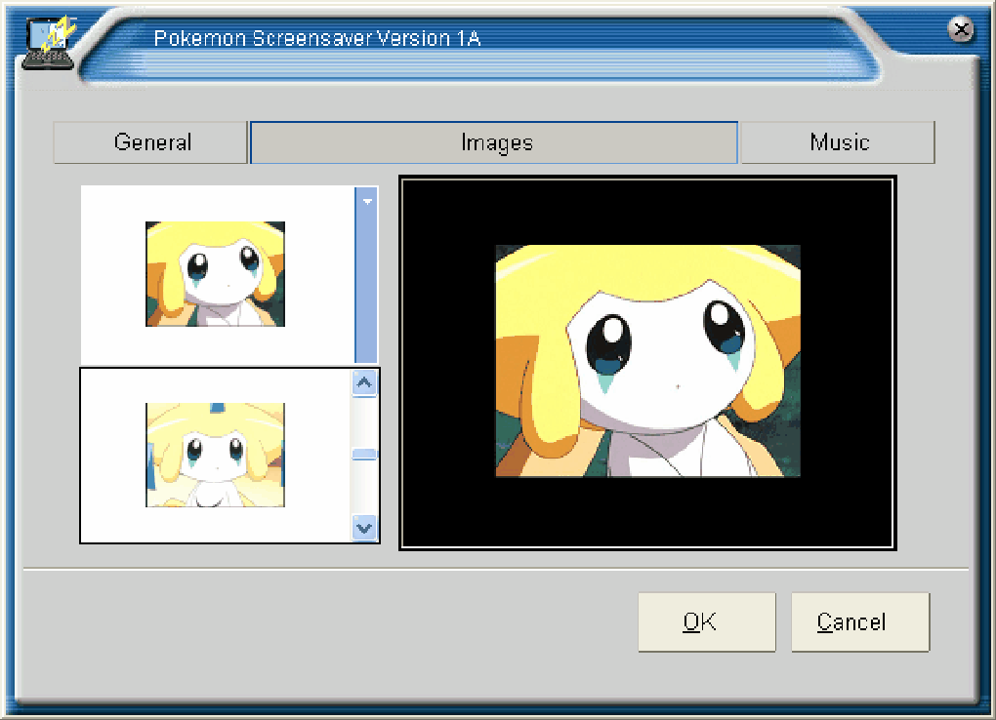The image size is (996, 720).
Task: Select the Jirachi thumbnail in the top list
Action: pyautogui.click(x=216, y=273)
